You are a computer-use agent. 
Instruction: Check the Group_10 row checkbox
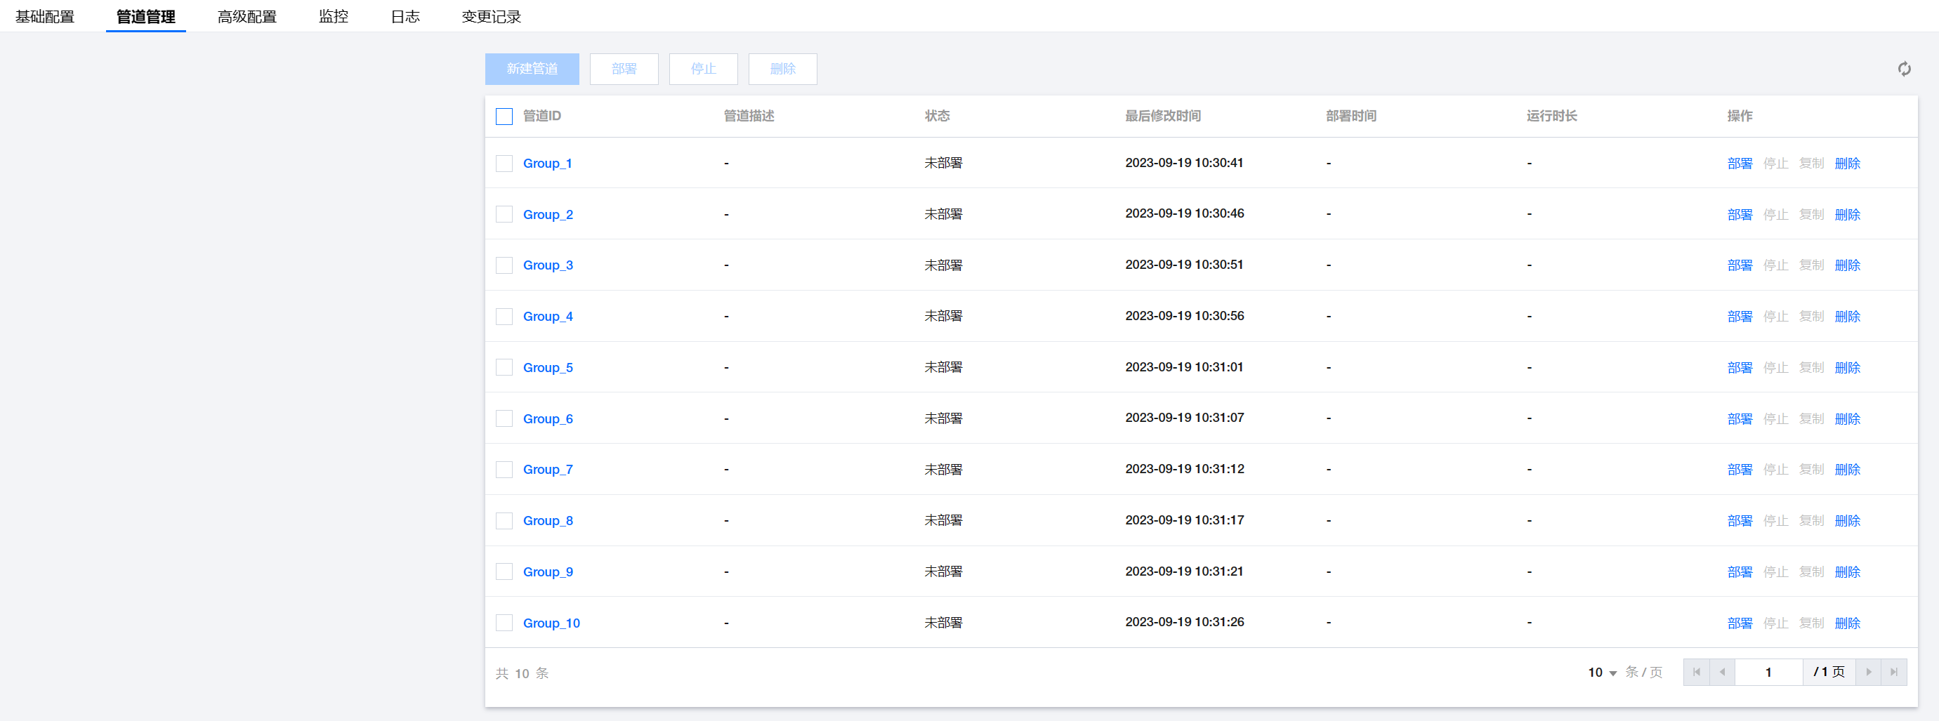(x=504, y=623)
